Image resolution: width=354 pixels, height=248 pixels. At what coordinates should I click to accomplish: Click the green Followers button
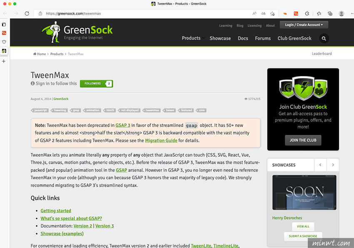pyautogui.click(x=96, y=84)
